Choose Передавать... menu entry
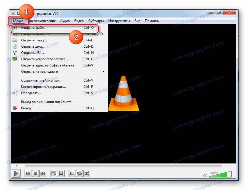248x190 pixels. [x=60, y=93]
